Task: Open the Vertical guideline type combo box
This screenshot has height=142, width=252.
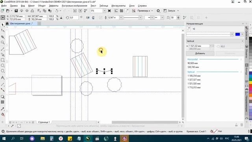Action: point(215,41)
